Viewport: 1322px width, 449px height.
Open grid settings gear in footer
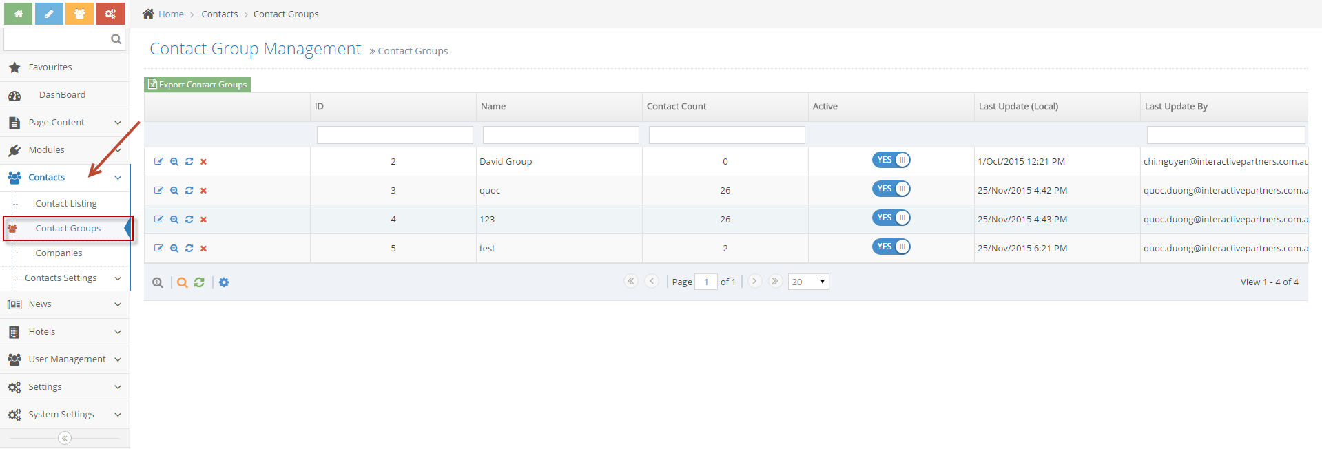pyautogui.click(x=224, y=282)
